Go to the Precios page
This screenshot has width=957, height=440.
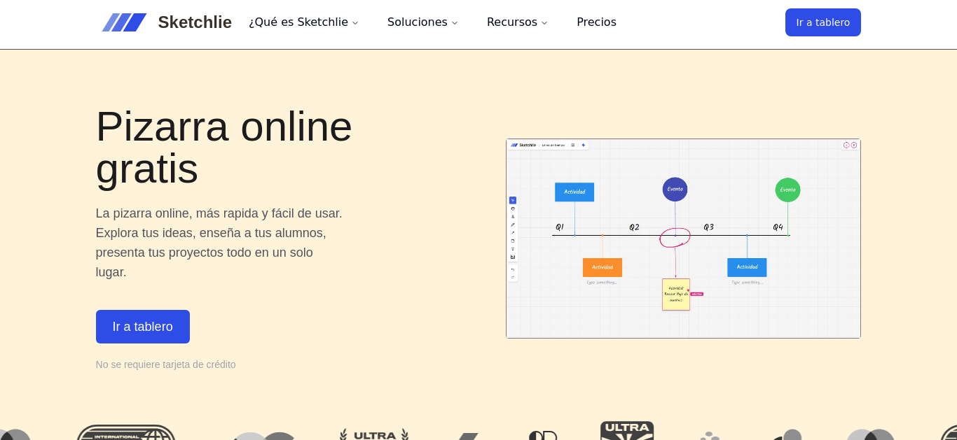pyautogui.click(x=596, y=22)
